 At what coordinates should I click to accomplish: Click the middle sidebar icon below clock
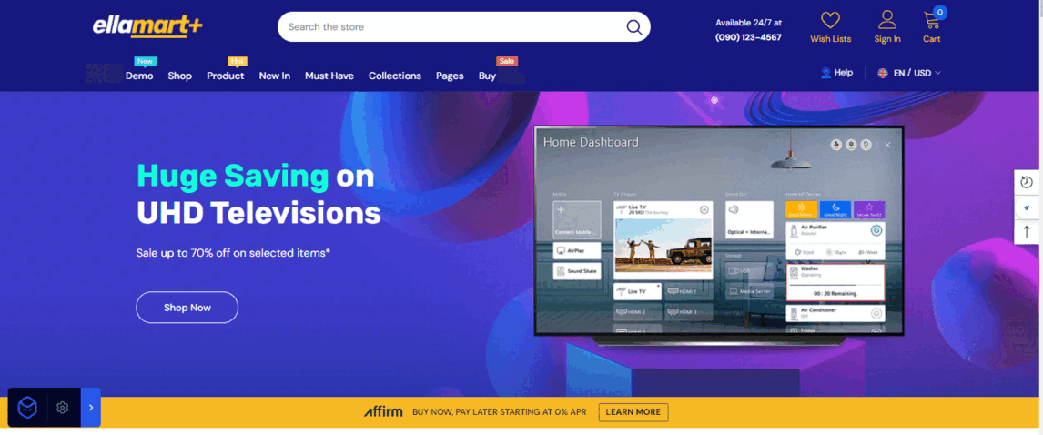(x=1027, y=207)
